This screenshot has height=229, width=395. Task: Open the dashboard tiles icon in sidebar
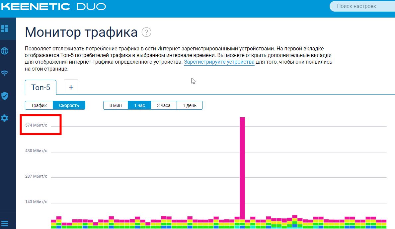click(x=5, y=29)
